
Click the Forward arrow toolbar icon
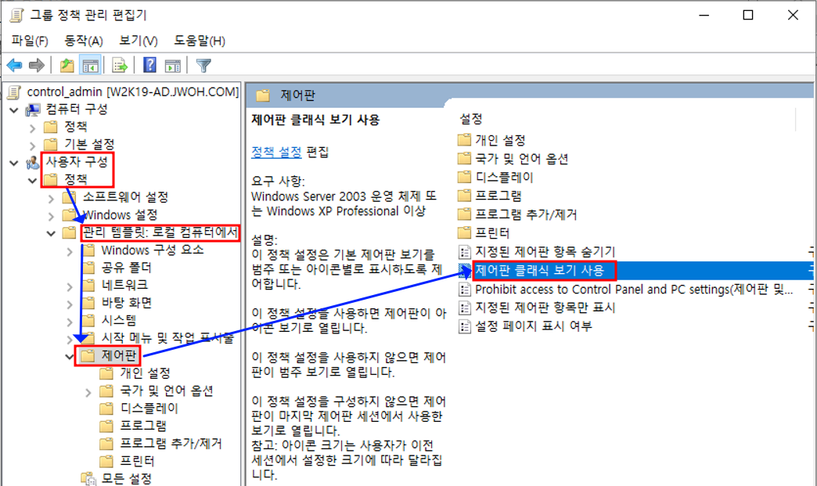[x=37, y=66]
